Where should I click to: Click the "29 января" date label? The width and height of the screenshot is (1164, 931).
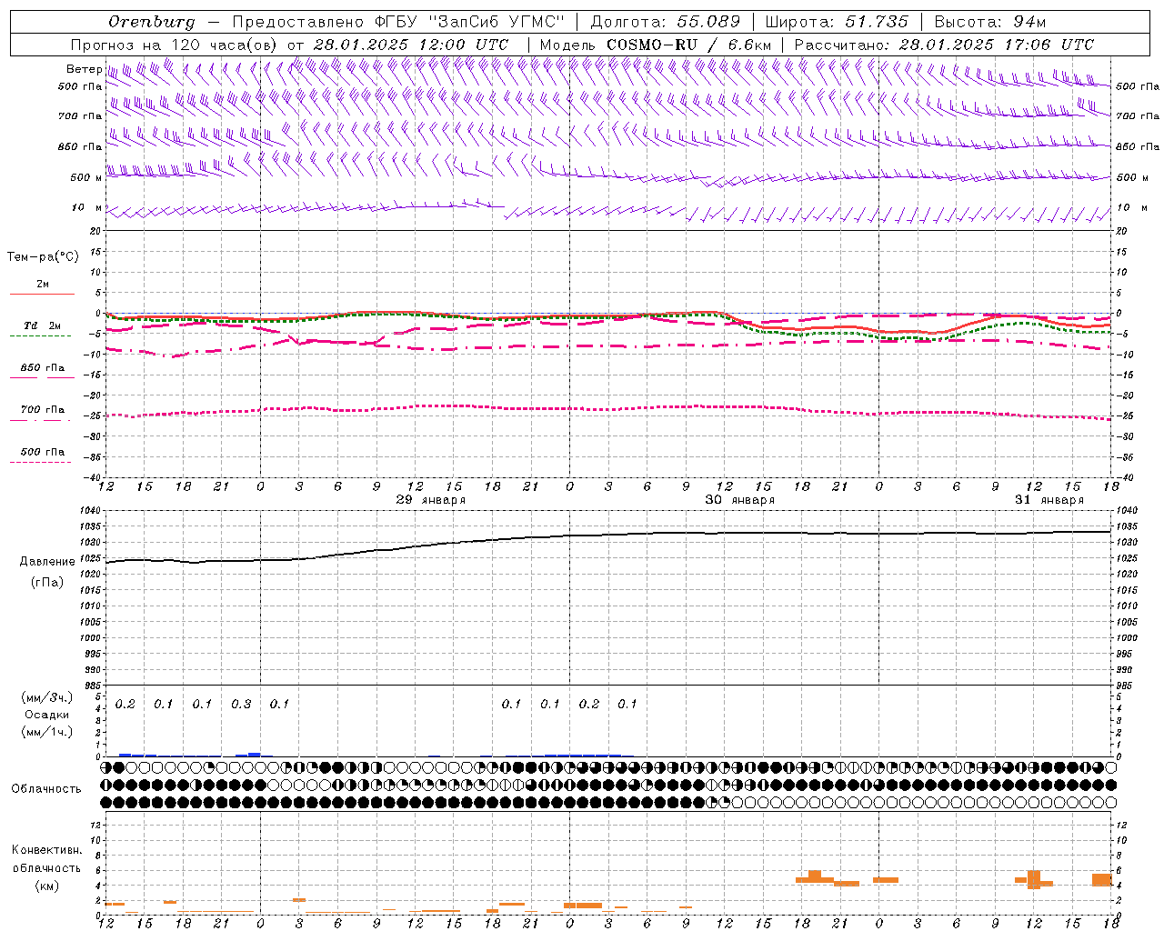[x=431, y=500]
